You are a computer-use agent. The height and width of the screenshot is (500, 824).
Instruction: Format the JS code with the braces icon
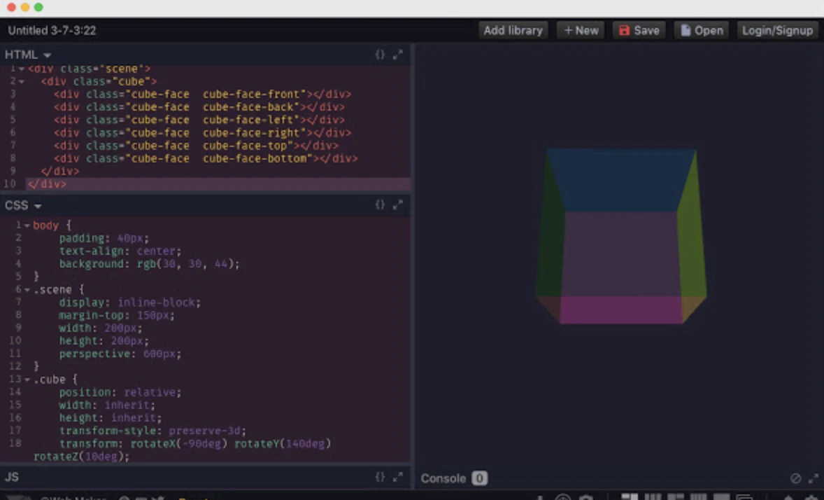[x=379, y=477]
